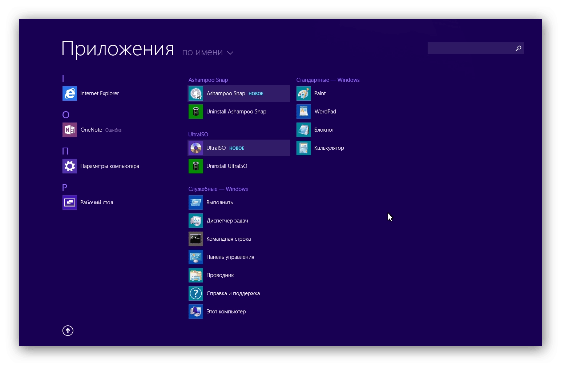Click the Рабочий стол icon

point(70,202)
